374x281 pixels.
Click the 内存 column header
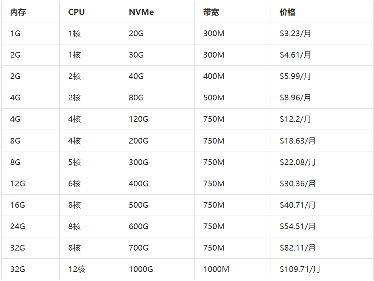[x=18, y=12]
